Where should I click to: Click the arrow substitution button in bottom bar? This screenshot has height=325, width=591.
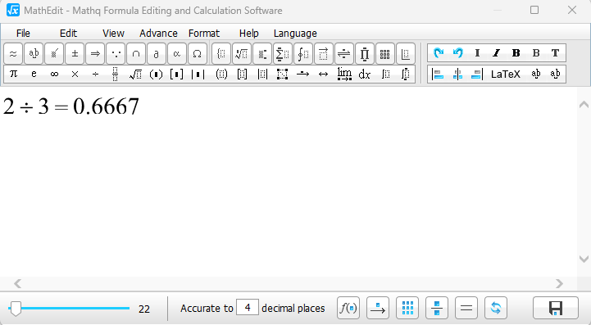(378, 308)
